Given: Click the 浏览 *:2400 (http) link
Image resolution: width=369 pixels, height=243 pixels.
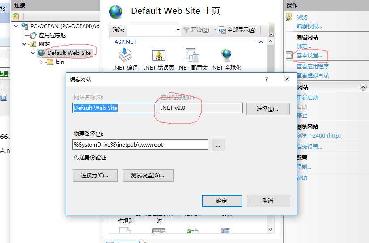Looking at the screenshot, I should tap(319, 136).
